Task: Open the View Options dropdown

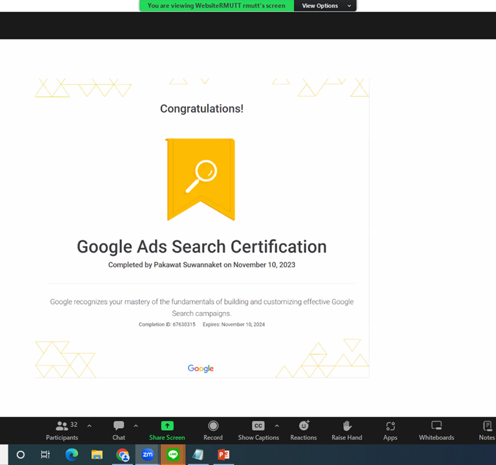Action: point(325,6)
